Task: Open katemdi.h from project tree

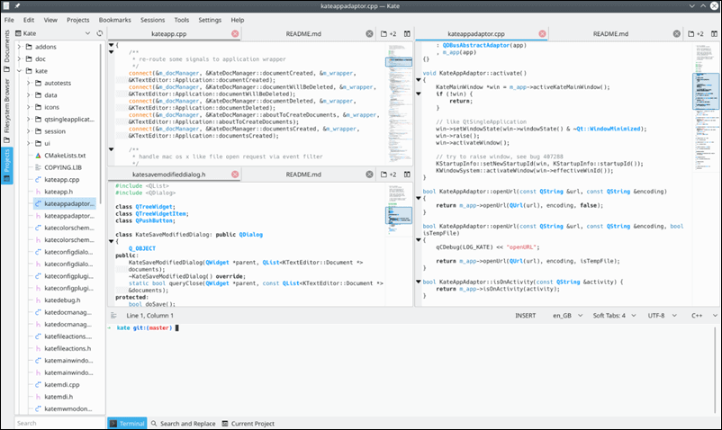Action: pos(59,397)
